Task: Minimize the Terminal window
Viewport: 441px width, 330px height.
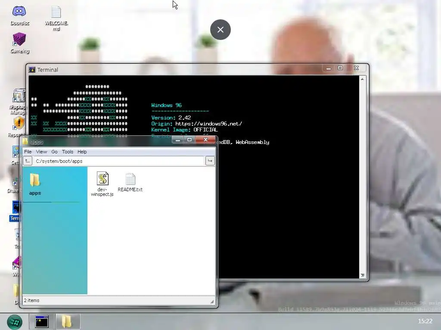Action: [329, 68]
